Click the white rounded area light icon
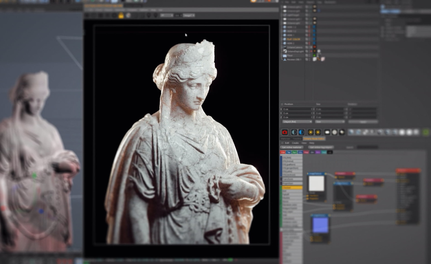Viewport: 431px width, 264px height. point(327,132)
